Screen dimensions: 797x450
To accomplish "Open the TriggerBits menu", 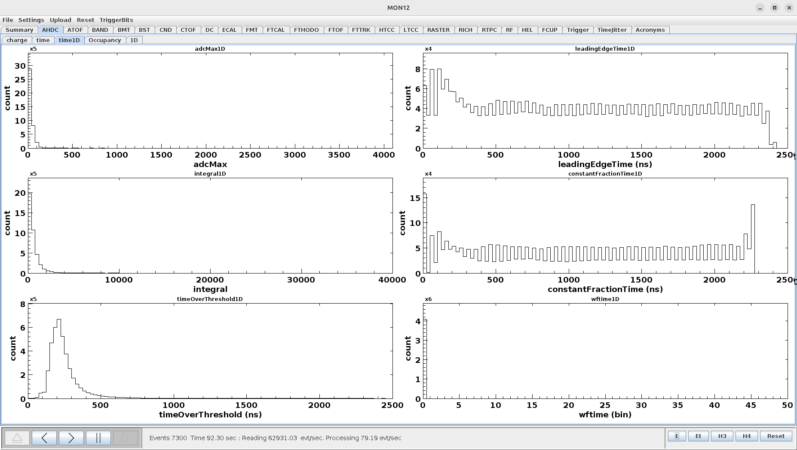I will [116, 20].
